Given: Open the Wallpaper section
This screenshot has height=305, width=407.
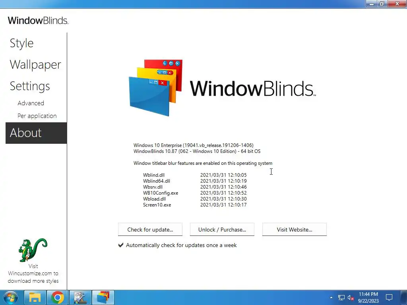Looking at the screenshot, I should pyautogui.click(x=35, y=65).
